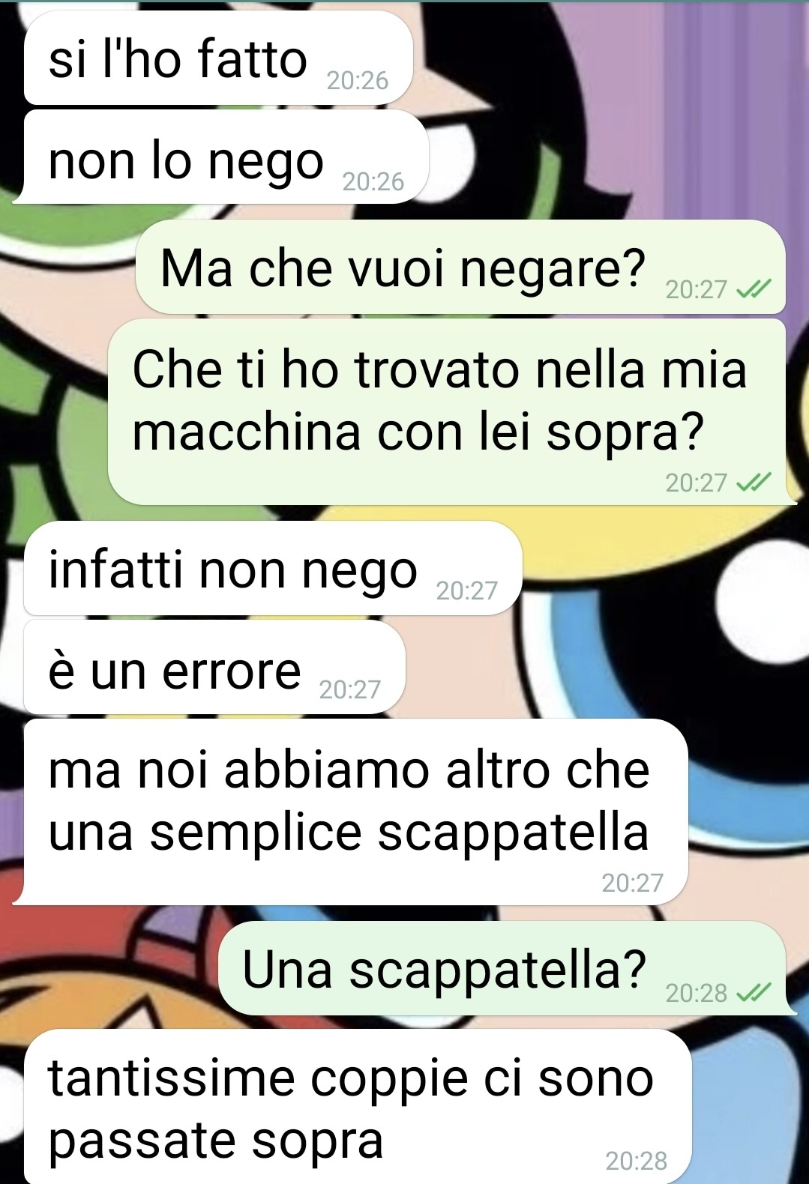
Task: Click the 20:28 timestamp on 'passate sopra' message
Action: (636, 1161)
